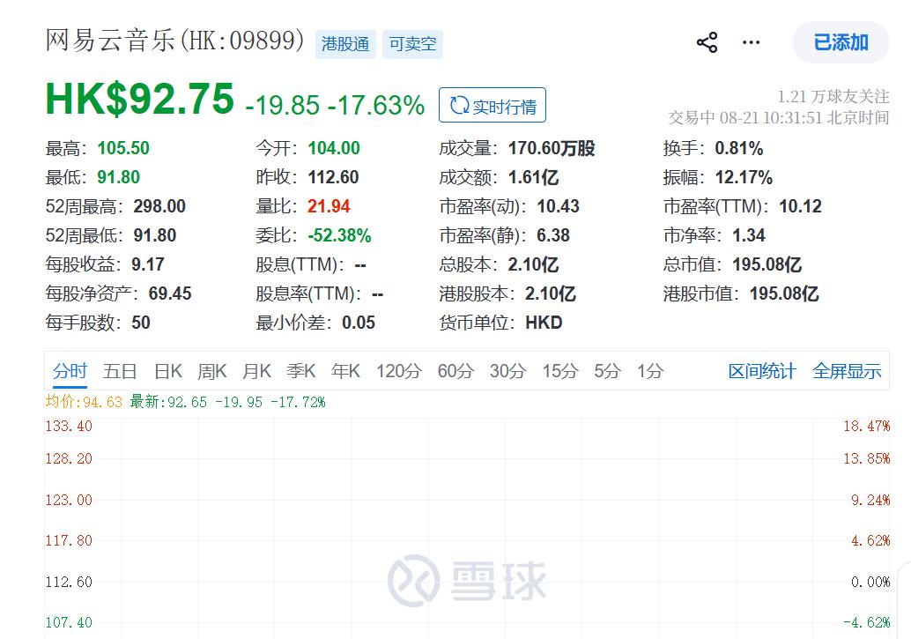Image resolution: width=911 pixels, height=639 pixels.
Task: Switch to the 日K chart tab
Action: point(168,371)
